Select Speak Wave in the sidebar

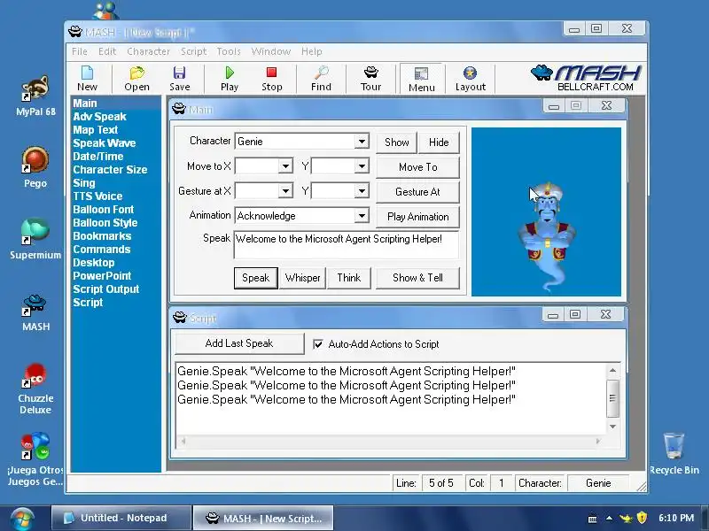(105, 143)
